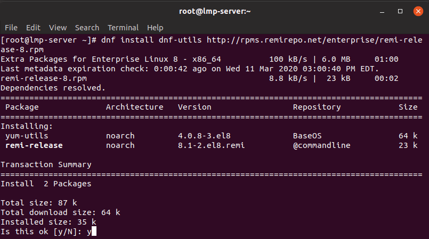Click the '4.0.8-3.el8' version value
Image resolution: width=429 pixels, height=239 pixels.
(204, 136)
